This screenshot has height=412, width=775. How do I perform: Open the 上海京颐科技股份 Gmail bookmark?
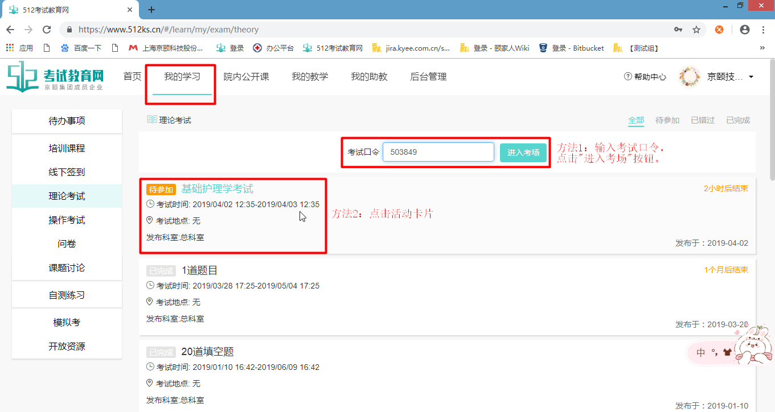click(x=166, y=48)
